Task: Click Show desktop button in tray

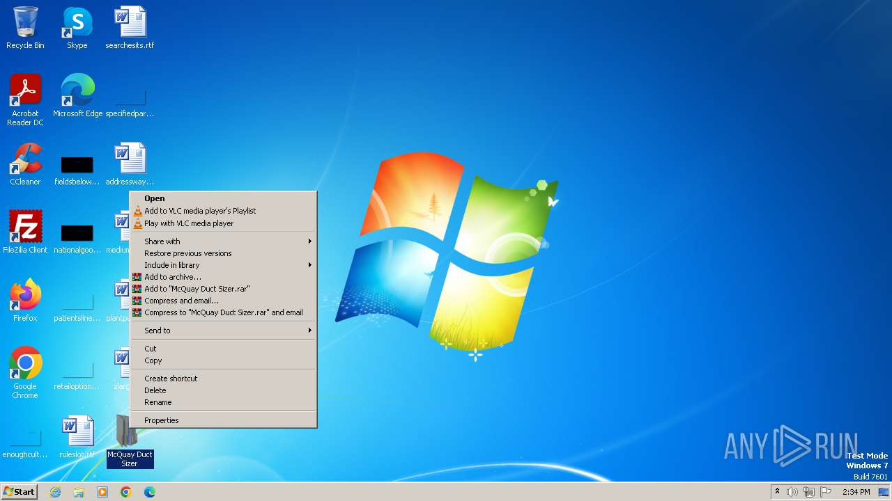Action: tap(884, 492)
